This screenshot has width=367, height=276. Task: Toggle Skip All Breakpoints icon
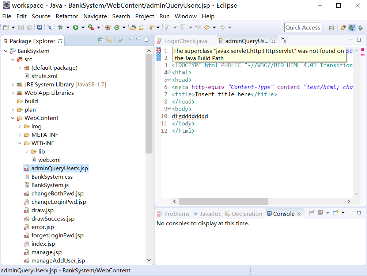[50, 28]
